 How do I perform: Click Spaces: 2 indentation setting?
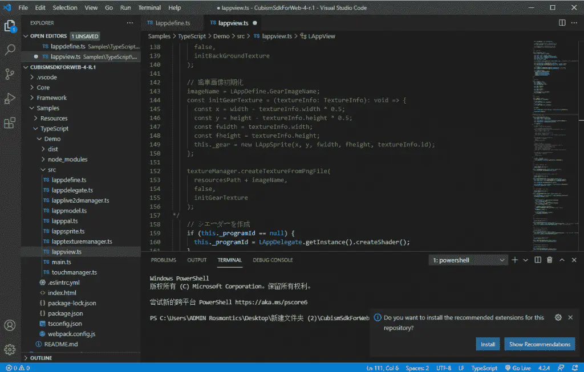tap(417, 368)
